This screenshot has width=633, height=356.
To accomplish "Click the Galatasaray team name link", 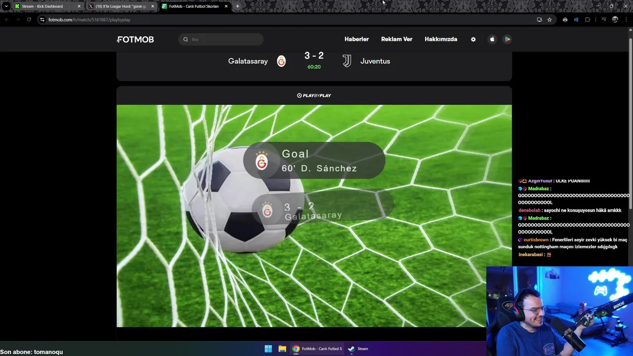I will click(248, 61).
